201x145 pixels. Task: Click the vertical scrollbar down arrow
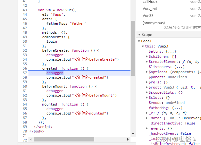pyautogui.click(x=133, y=134)
